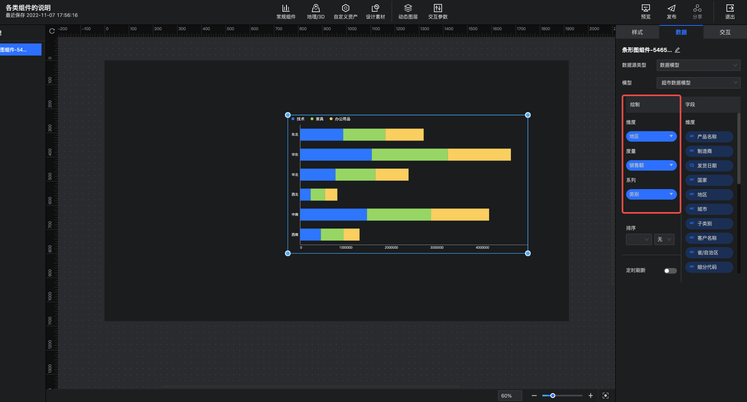The image size is (747, 402).
Task: Click the bottom-right resize handle of the chart
Action: coord(528,253)
